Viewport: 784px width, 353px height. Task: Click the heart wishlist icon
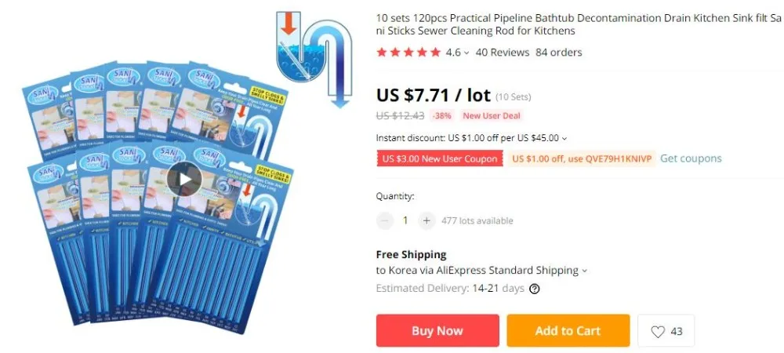(658, 332)
